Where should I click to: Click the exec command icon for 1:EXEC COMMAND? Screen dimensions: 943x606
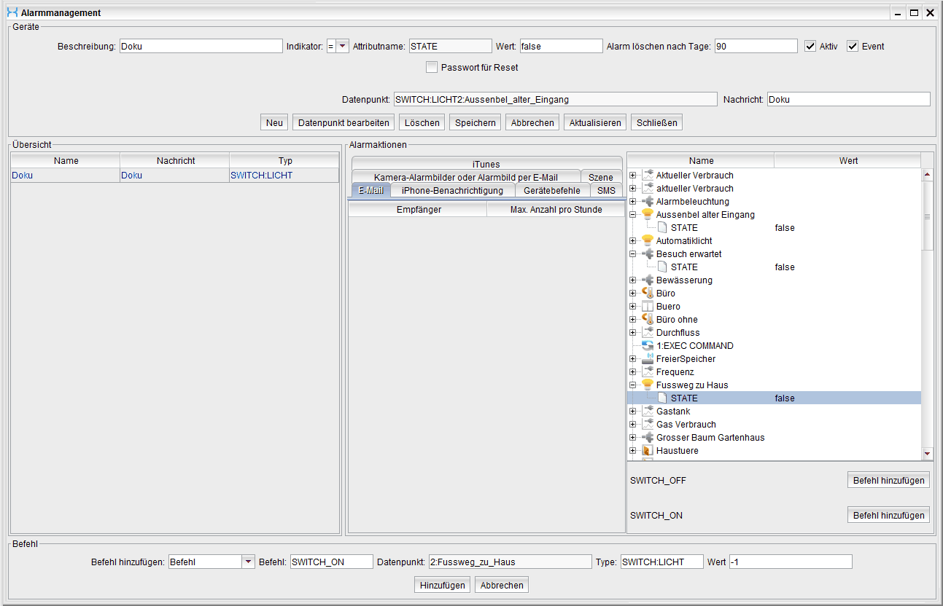pyautogui.click(x=647, y=346)
